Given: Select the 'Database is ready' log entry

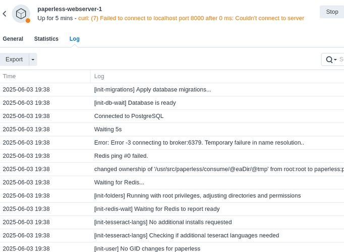Looking at the screenshot, I should click(172, 103).
